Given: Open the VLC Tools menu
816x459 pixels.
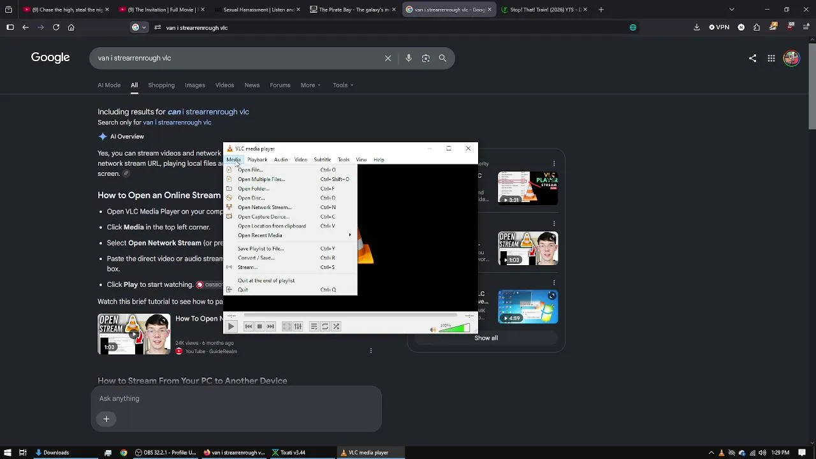Looking at the screenshot, I should coord(344,159).
